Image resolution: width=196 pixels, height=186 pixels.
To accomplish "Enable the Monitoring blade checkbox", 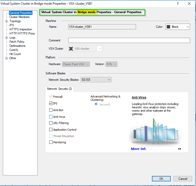I will (x=51, y=142).
